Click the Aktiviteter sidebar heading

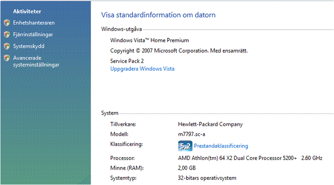[x=27, y=11]
